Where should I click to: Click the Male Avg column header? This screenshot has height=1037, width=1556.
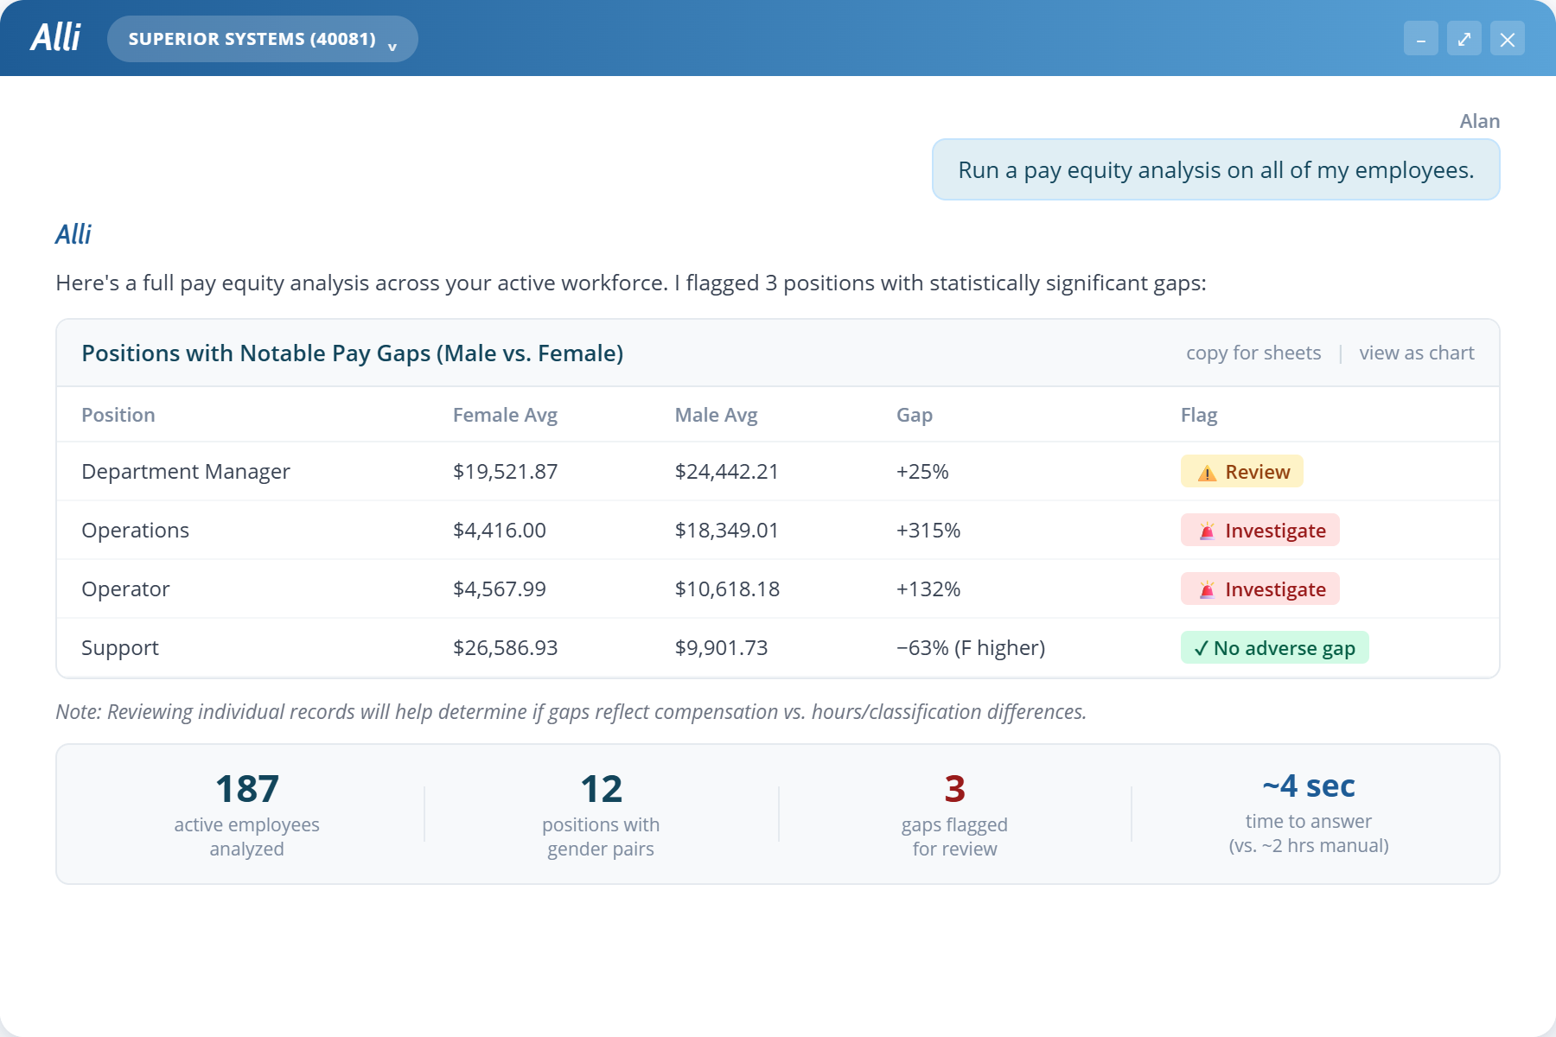pos(716,415)
